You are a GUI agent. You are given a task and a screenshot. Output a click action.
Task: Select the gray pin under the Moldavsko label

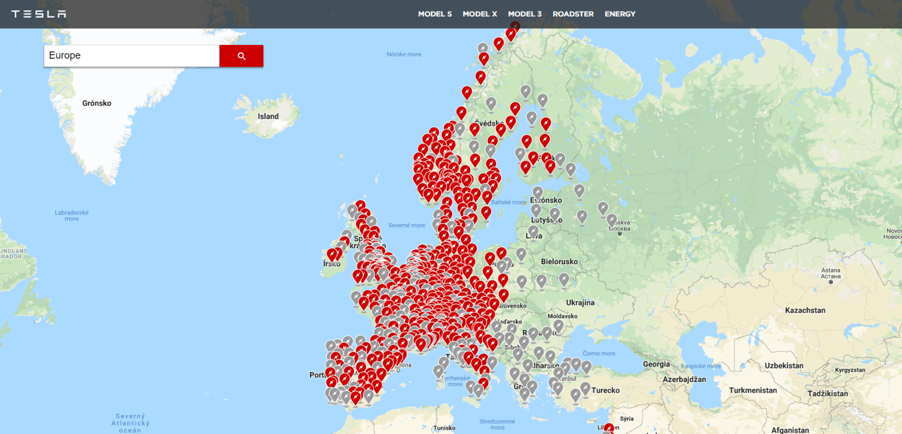pos(558,326)
